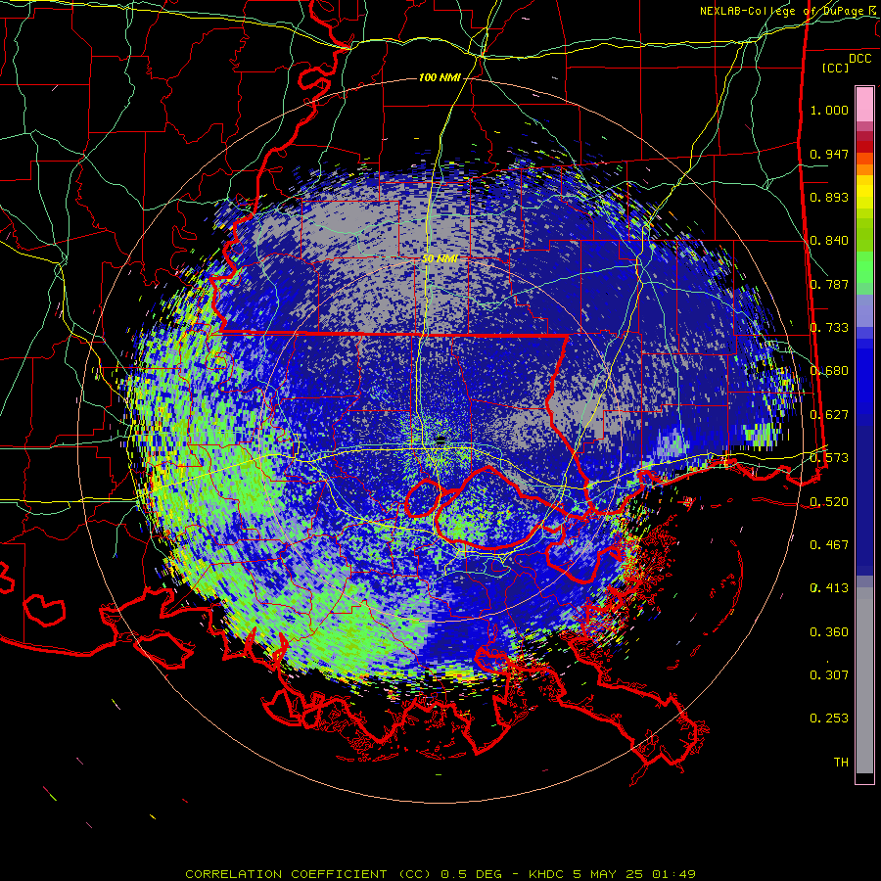Click the 0.947 legend label
Screen dimensions: 881x881
[829, 154]
